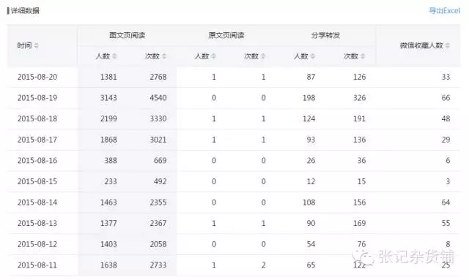Sort 原文页阅读 人数 column arrows
Screen dimensions: 469x280
pos(213,56)
